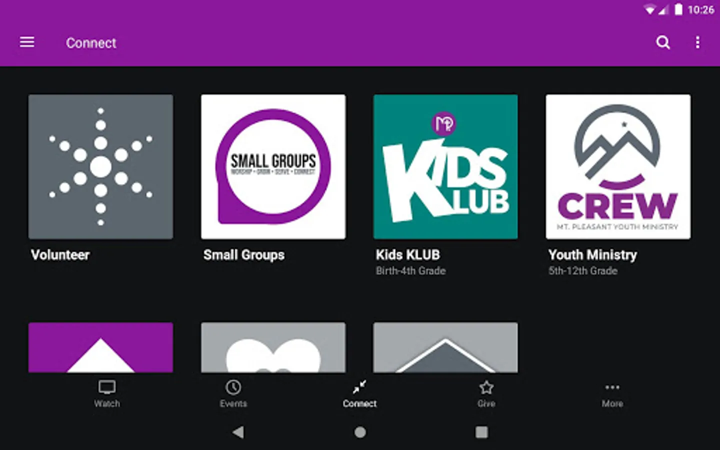
Task: Open the Kids KLUB tile image
Action: click(x=445, y=166)
